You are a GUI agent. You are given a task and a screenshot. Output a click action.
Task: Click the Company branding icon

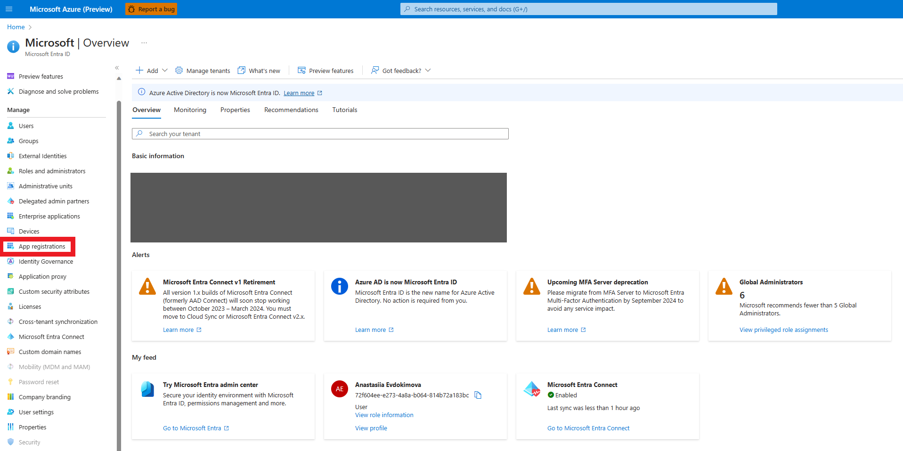click(x=10, y=397)
